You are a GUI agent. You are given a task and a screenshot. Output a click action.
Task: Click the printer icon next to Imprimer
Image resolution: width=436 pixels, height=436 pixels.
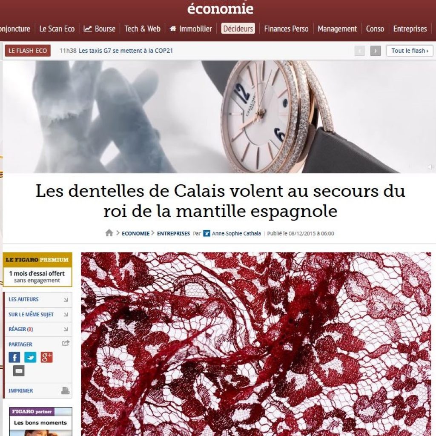(65, 391)
